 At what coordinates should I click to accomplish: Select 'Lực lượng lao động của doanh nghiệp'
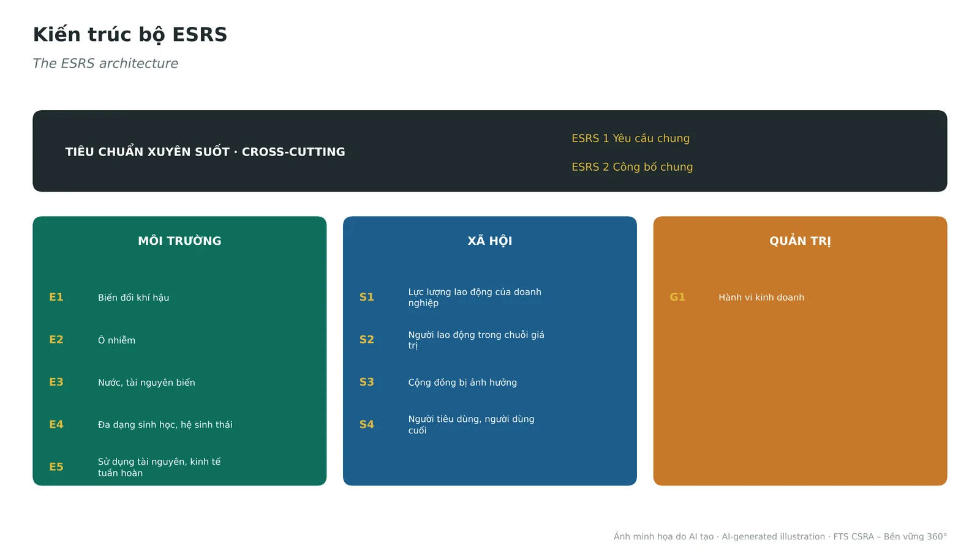click(475, 298)
